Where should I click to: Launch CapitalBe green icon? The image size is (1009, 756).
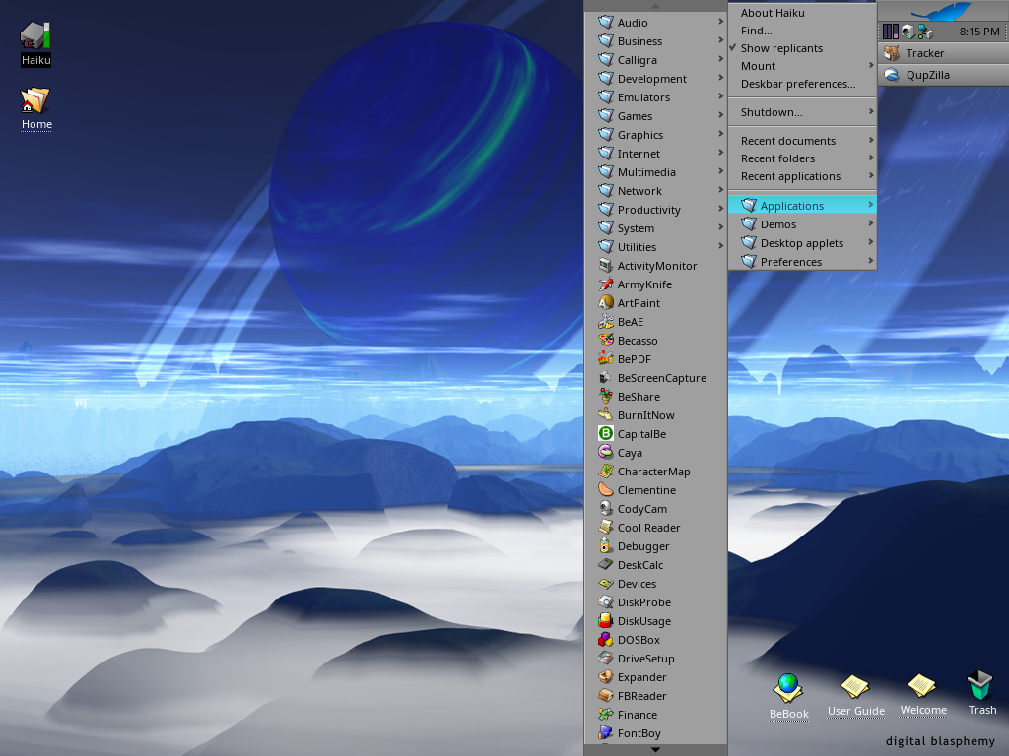tap(606, 433)
